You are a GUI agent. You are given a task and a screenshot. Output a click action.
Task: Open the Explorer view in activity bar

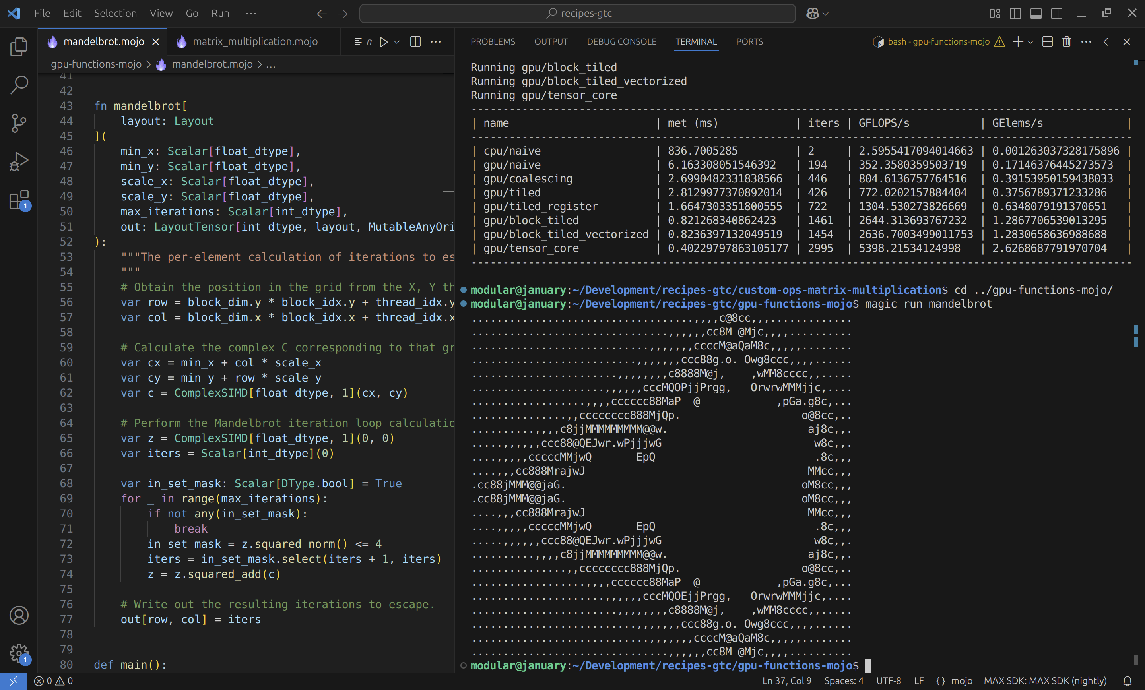click(x=19, y=47)
